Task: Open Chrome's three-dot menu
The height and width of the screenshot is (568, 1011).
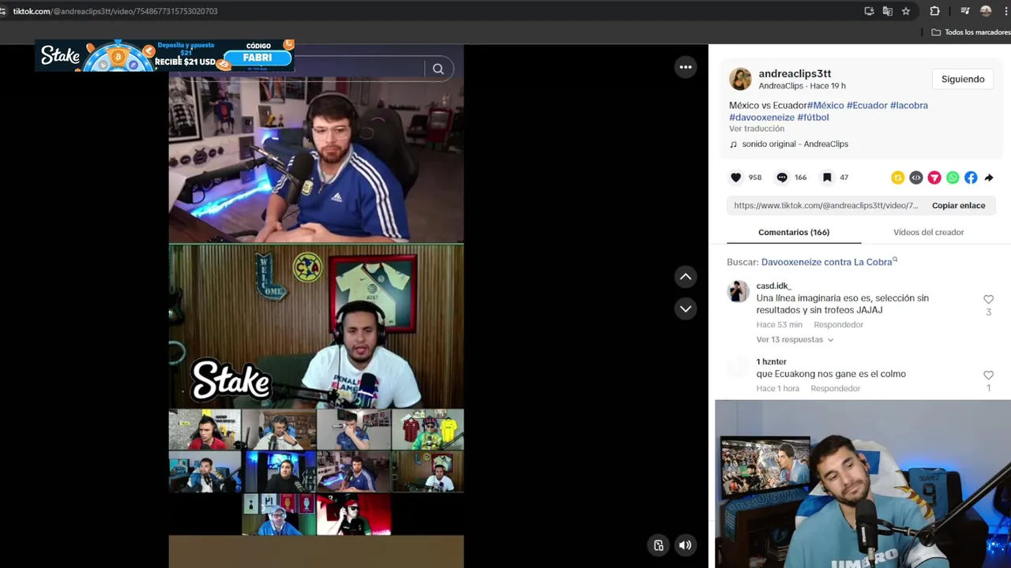Action: pos(1005,11)
